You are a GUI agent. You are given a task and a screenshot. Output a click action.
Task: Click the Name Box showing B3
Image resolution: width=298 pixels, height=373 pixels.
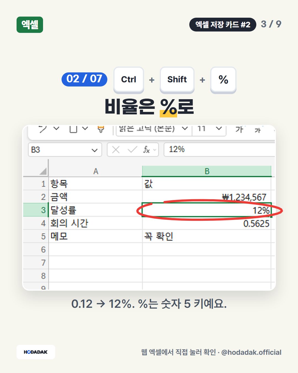pos(65,150)
